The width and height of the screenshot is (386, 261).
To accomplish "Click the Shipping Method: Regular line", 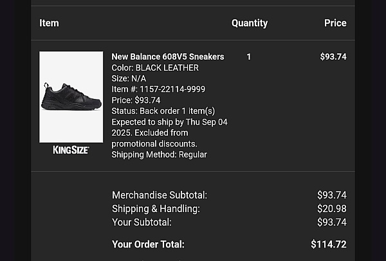I will click(x=159, y=154).
